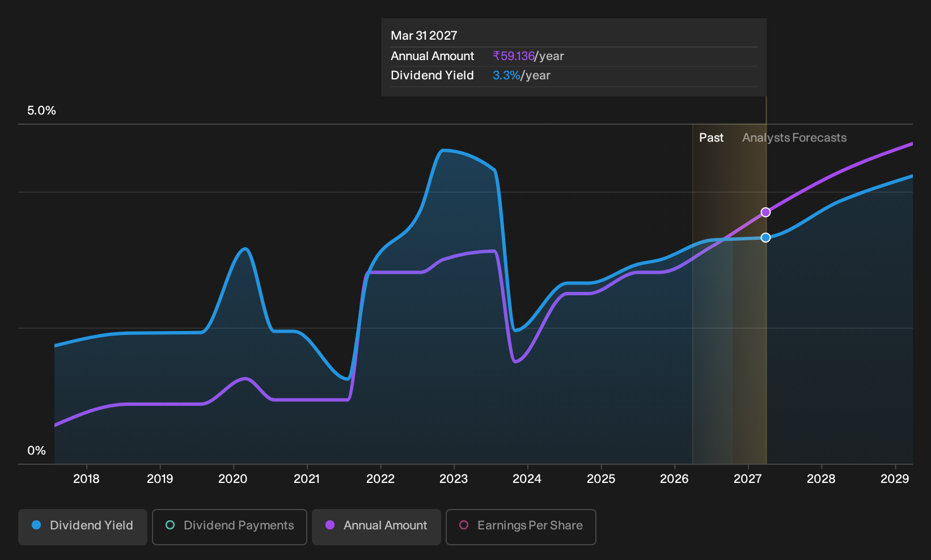The width and height of the screenshot is (931, 560).
Task: Click the Mar 31 2027 tooltip date
Action: (424, 36)
